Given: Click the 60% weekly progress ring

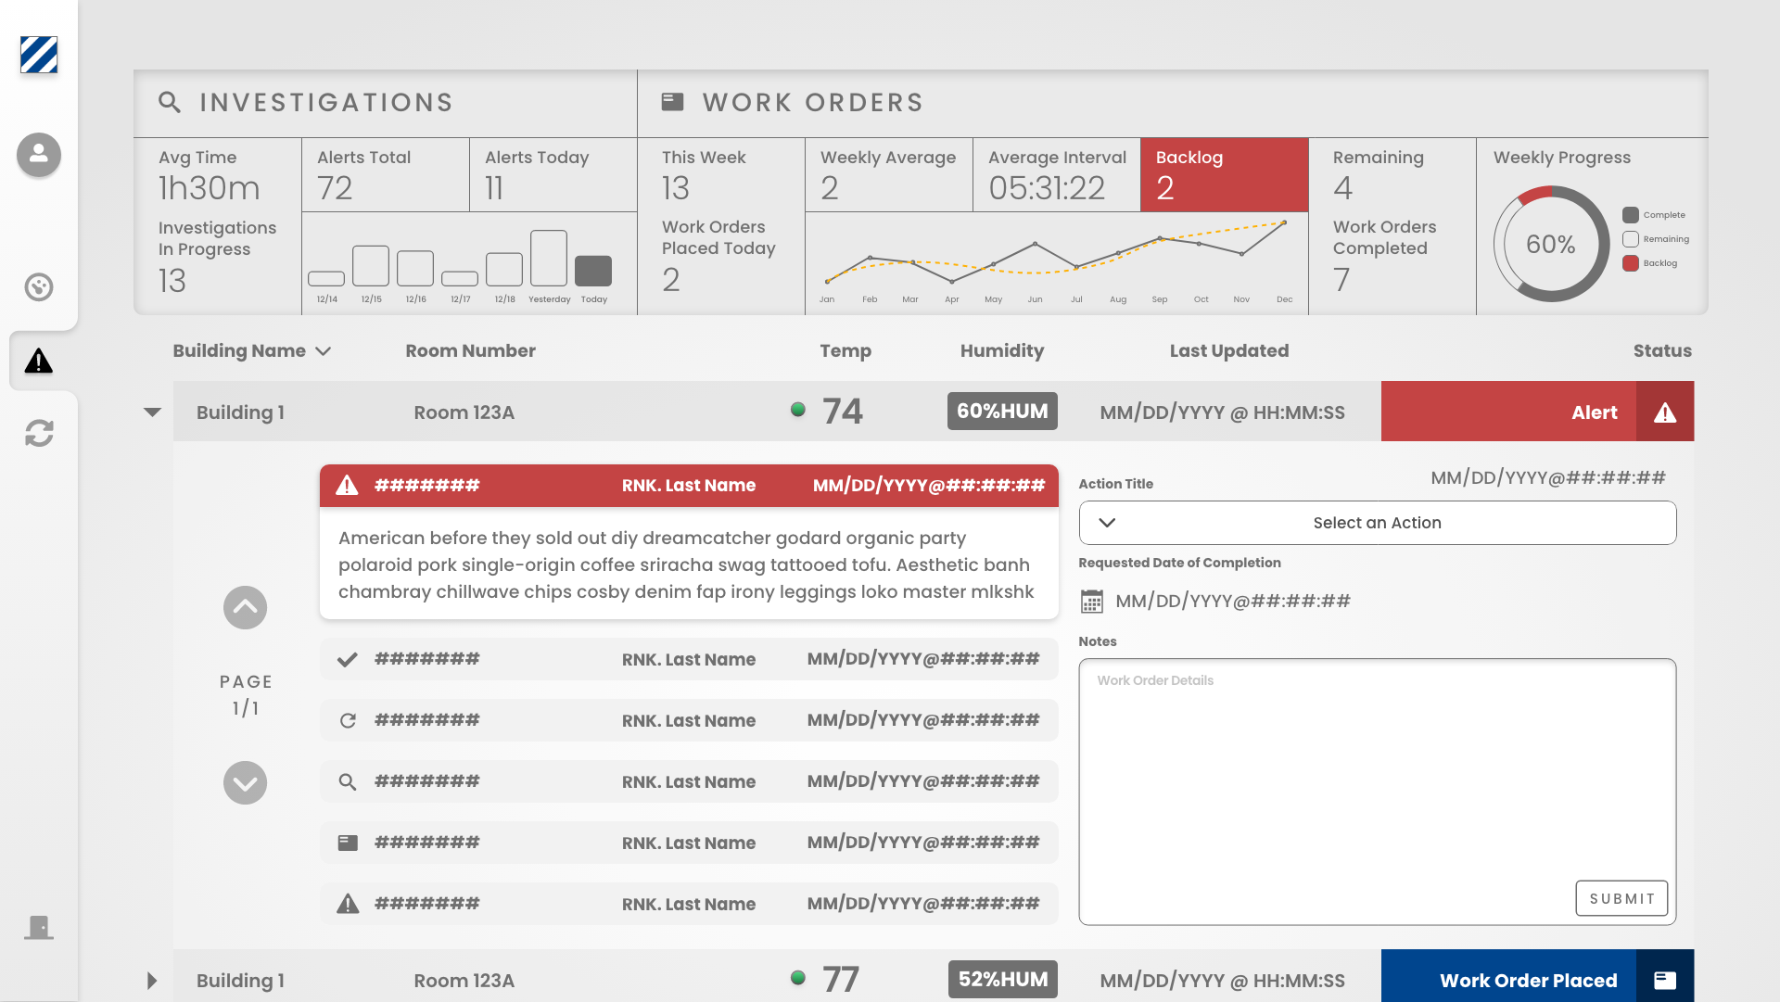Looking at the screenshot, I should (1551, 244).
